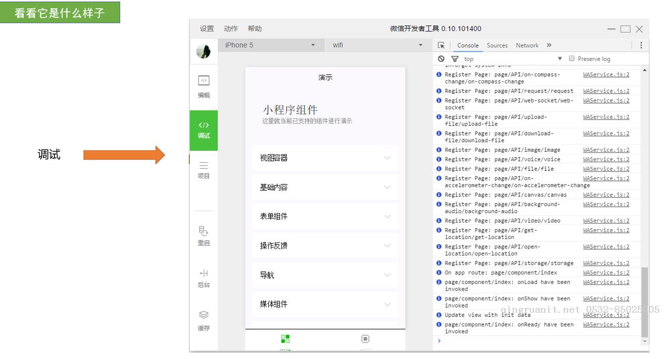Switch to the Network tab

click(527, 45)
